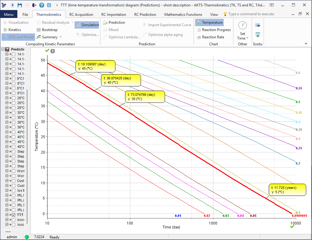Click the export arrow icon in title bar
The width and height of the screenshot is (312, 240).
pyautogui.click(x=34, y=5)
